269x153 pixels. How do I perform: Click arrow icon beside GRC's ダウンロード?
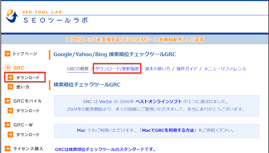(10, 78)
